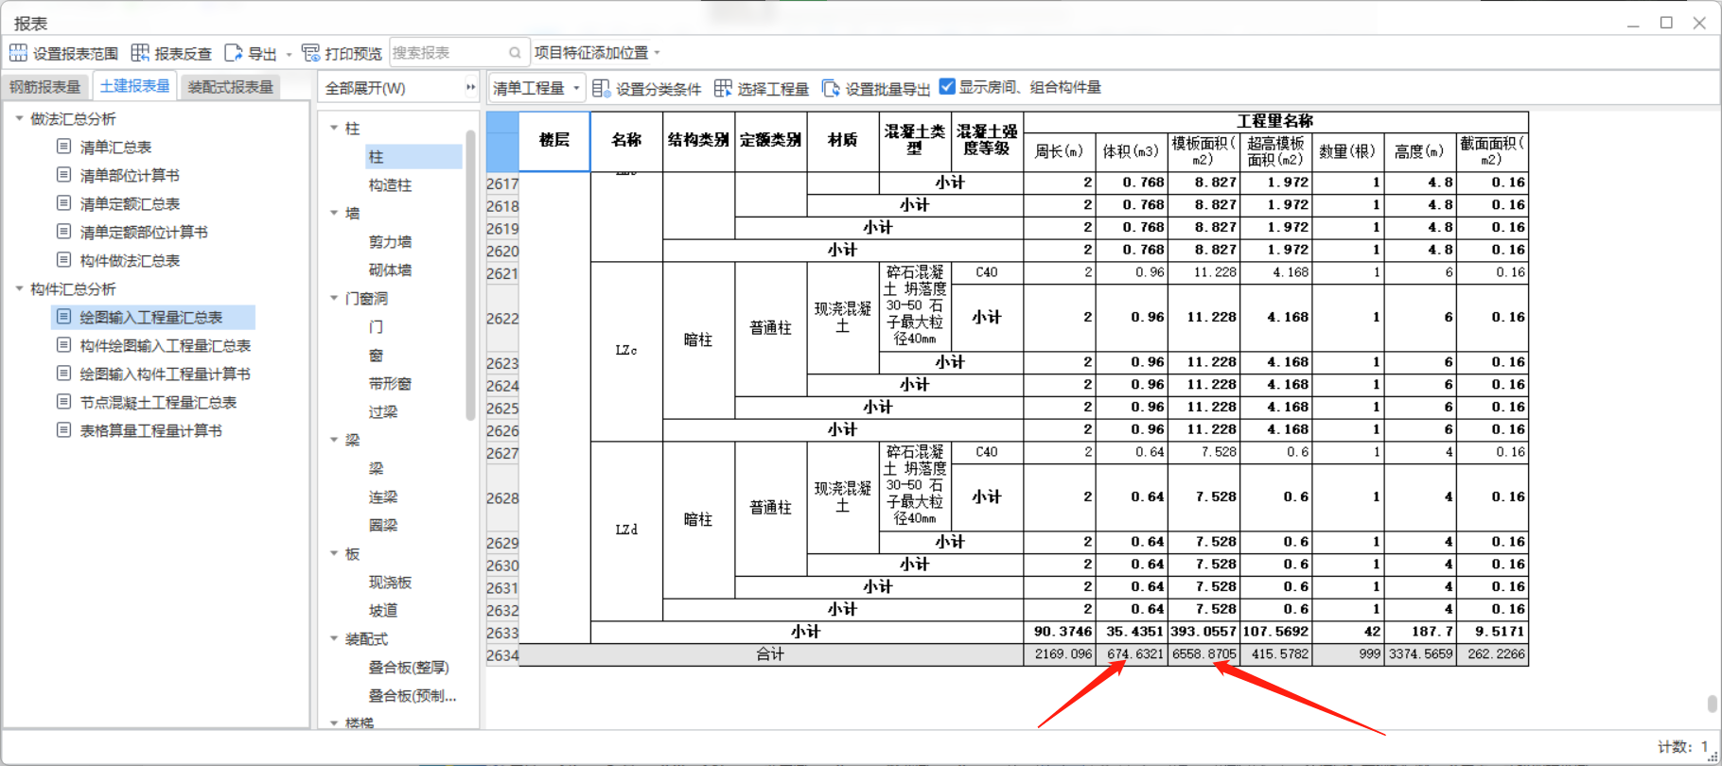The image size is (1722, 766).
Task: Collapse the 板 category group
Action: click(x=334, y=553)
